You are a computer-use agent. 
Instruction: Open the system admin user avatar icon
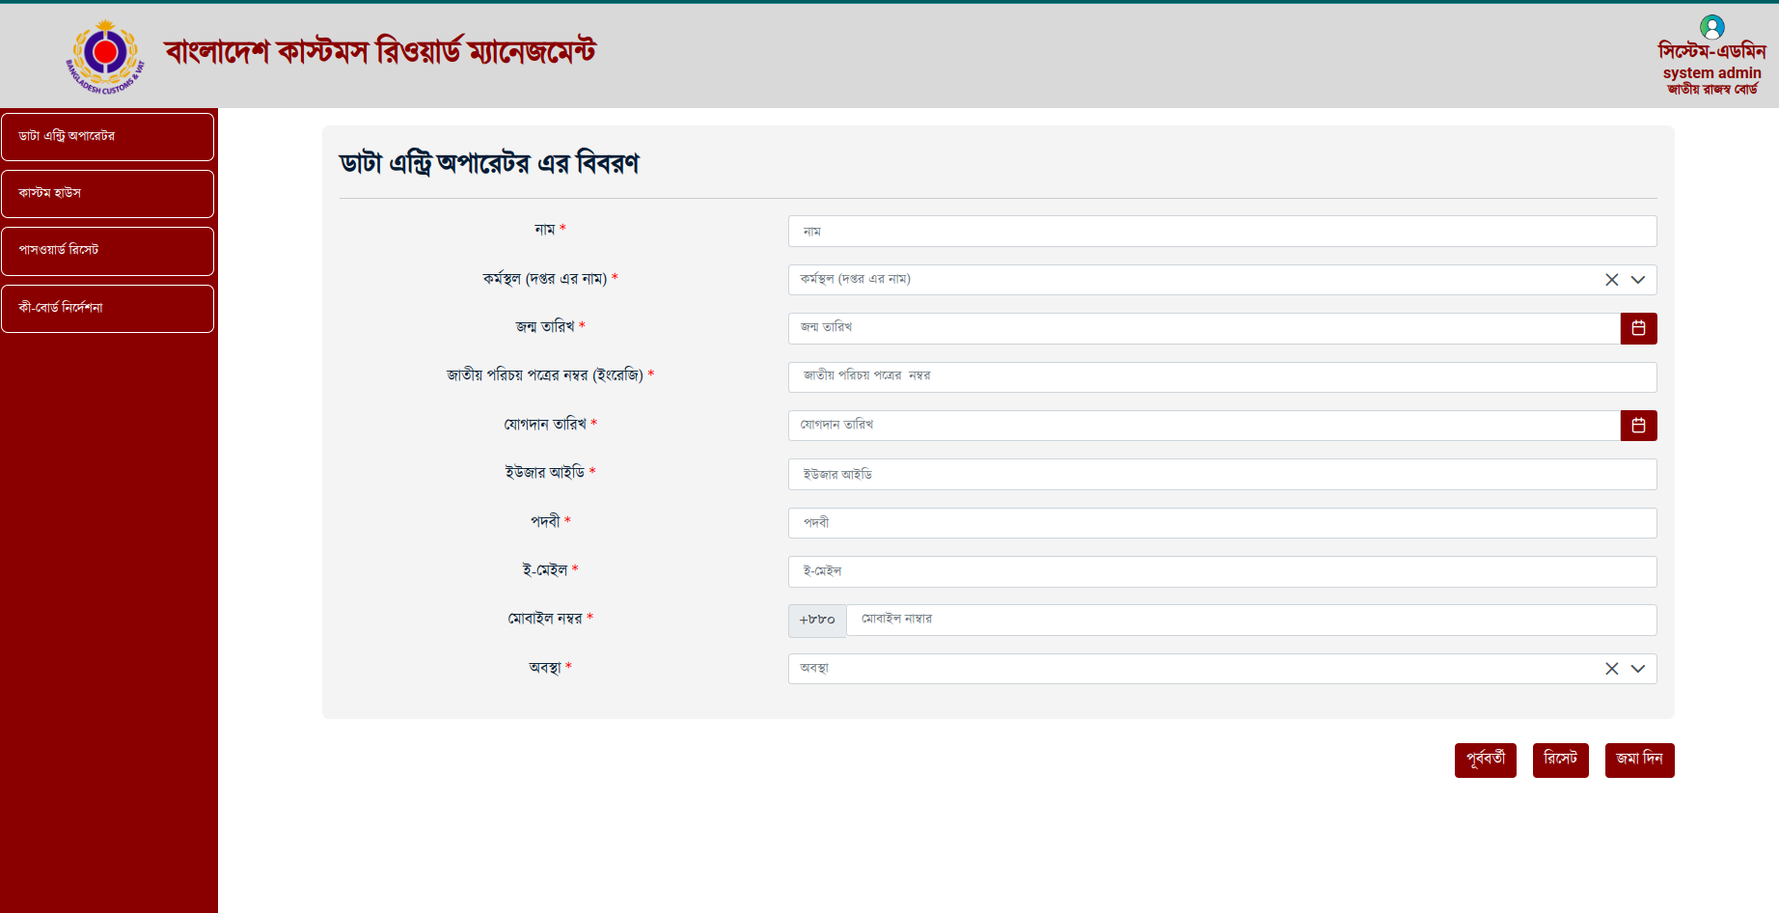1712,27
